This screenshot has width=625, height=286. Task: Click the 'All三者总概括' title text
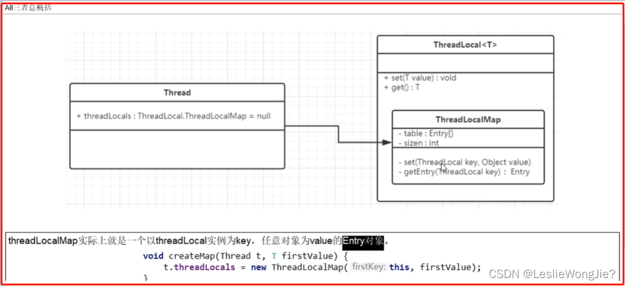(x=28, y=7)
